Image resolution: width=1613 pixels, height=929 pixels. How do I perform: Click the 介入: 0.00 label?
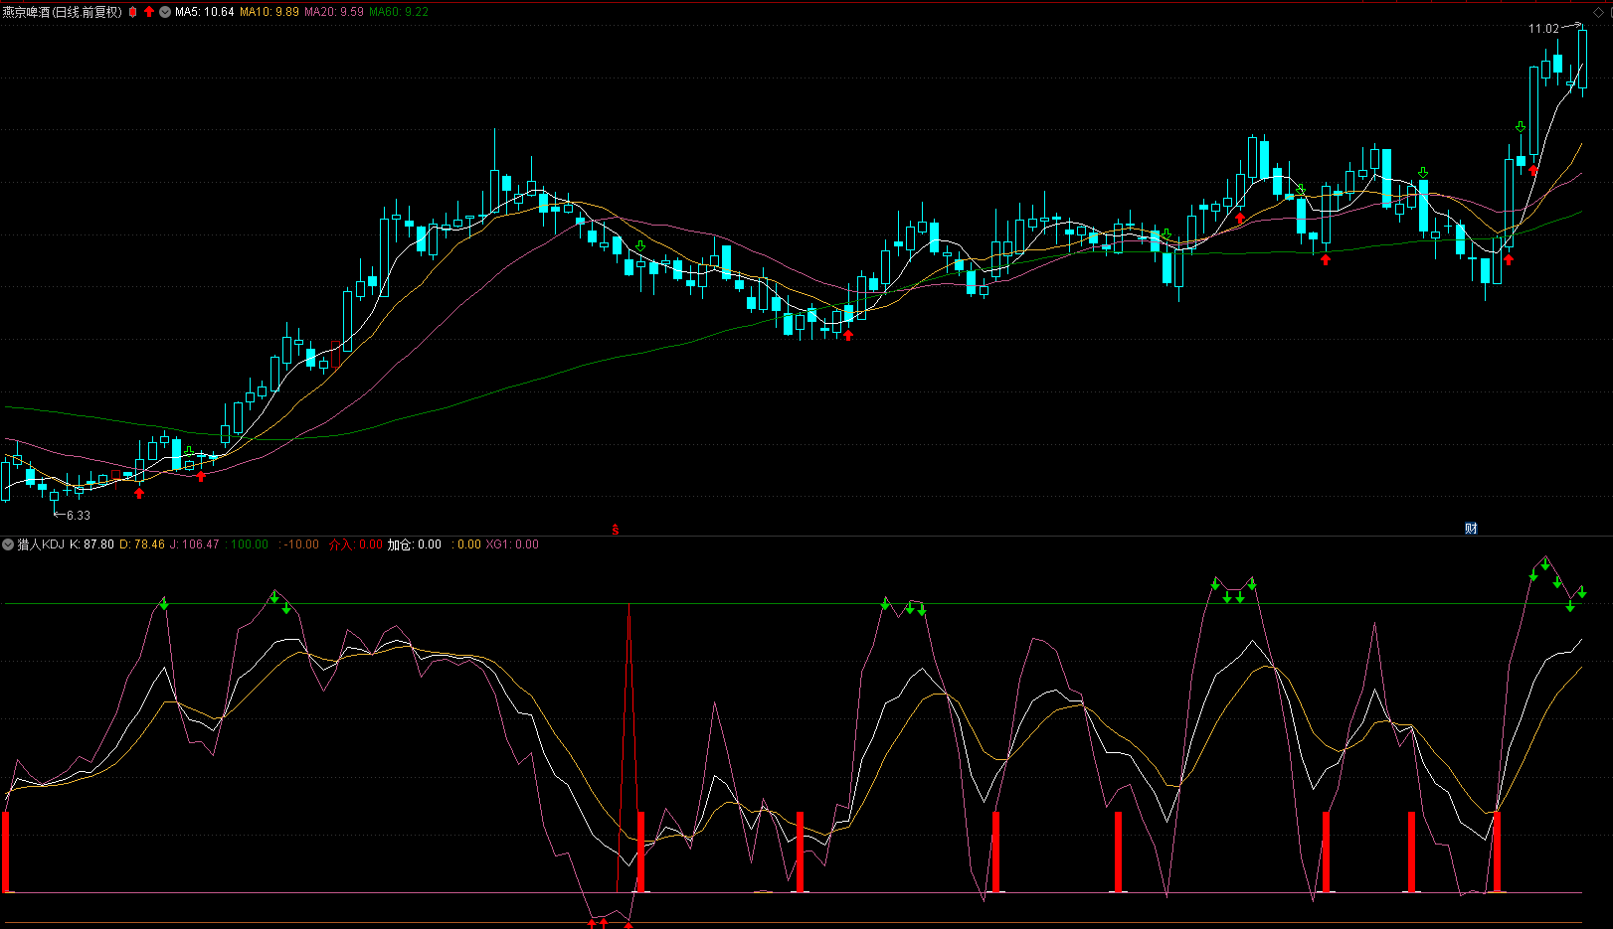(x=356, y=544)
